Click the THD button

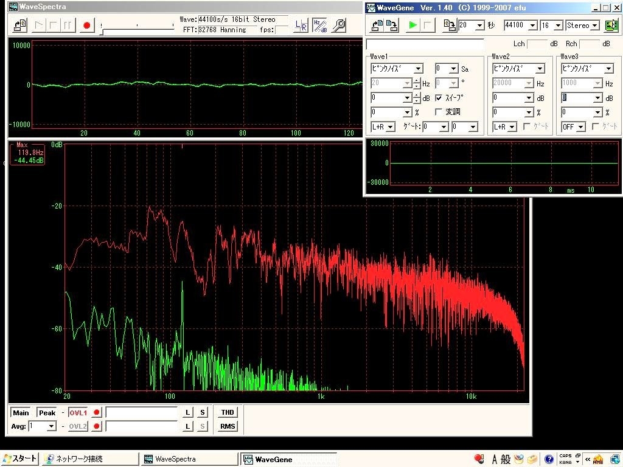pyautogui.click(x=228, y=413)
